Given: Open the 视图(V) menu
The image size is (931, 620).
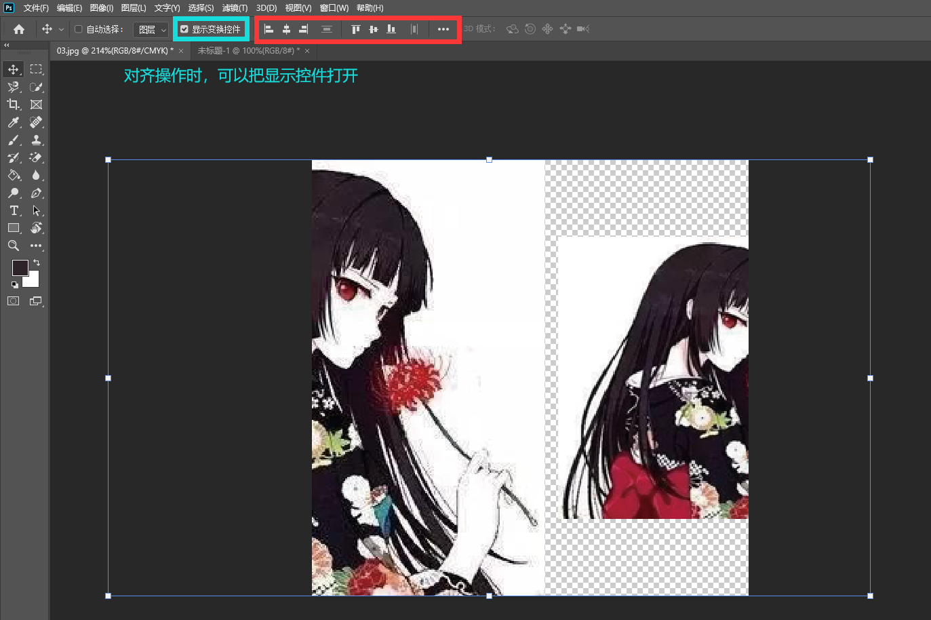Looking at the screenshot, I should point(298,8).
